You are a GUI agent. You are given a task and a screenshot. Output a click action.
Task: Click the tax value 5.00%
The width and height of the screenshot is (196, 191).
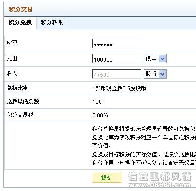(x=100, y=115)
